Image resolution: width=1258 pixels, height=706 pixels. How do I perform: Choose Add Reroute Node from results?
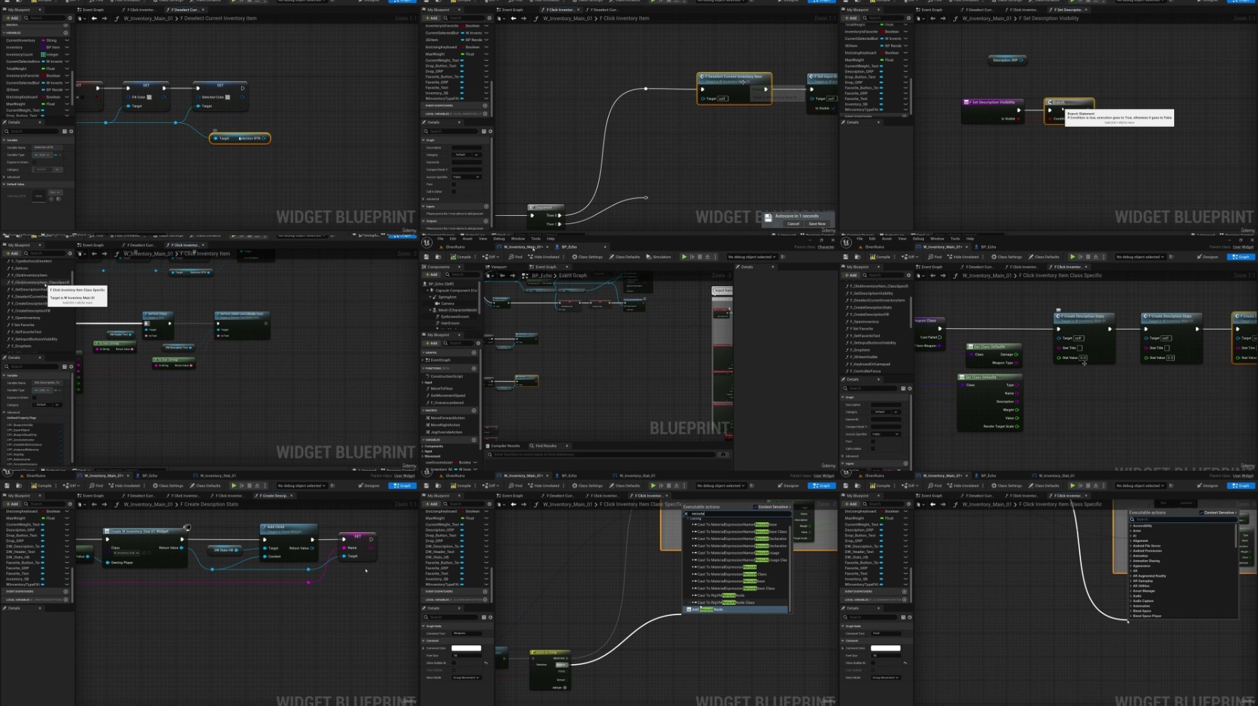pyautogui.click(x=711, y=610)
